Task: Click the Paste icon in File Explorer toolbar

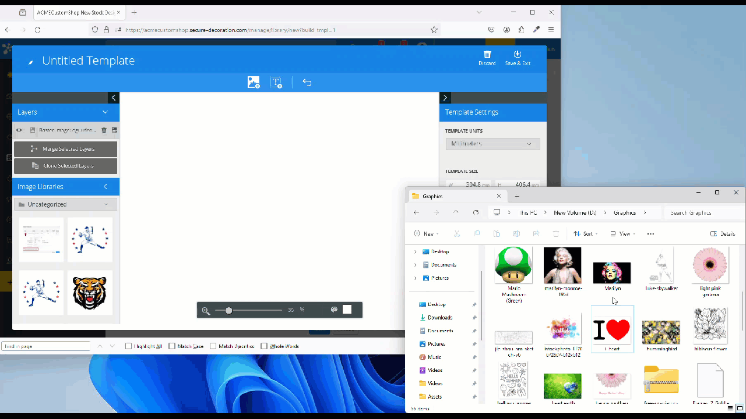Action: point(497,234)
